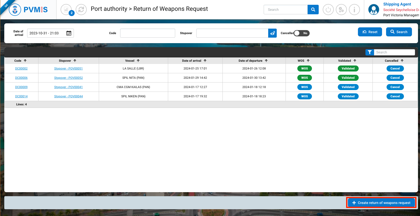Screen dimensions: 420x216
Task: Click the refresh arrows icon in header
Action: point(81,10)
